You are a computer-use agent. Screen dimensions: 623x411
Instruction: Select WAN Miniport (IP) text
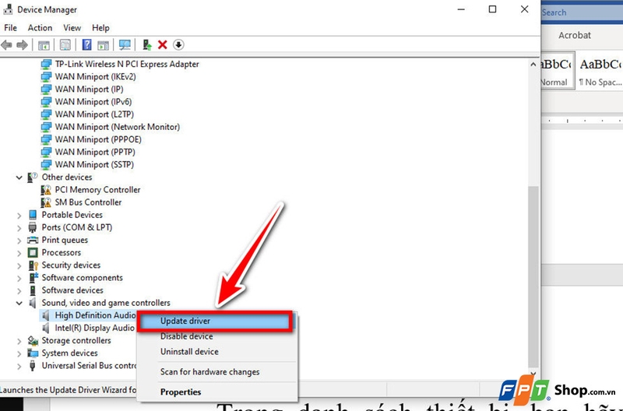tap(89, 90)
